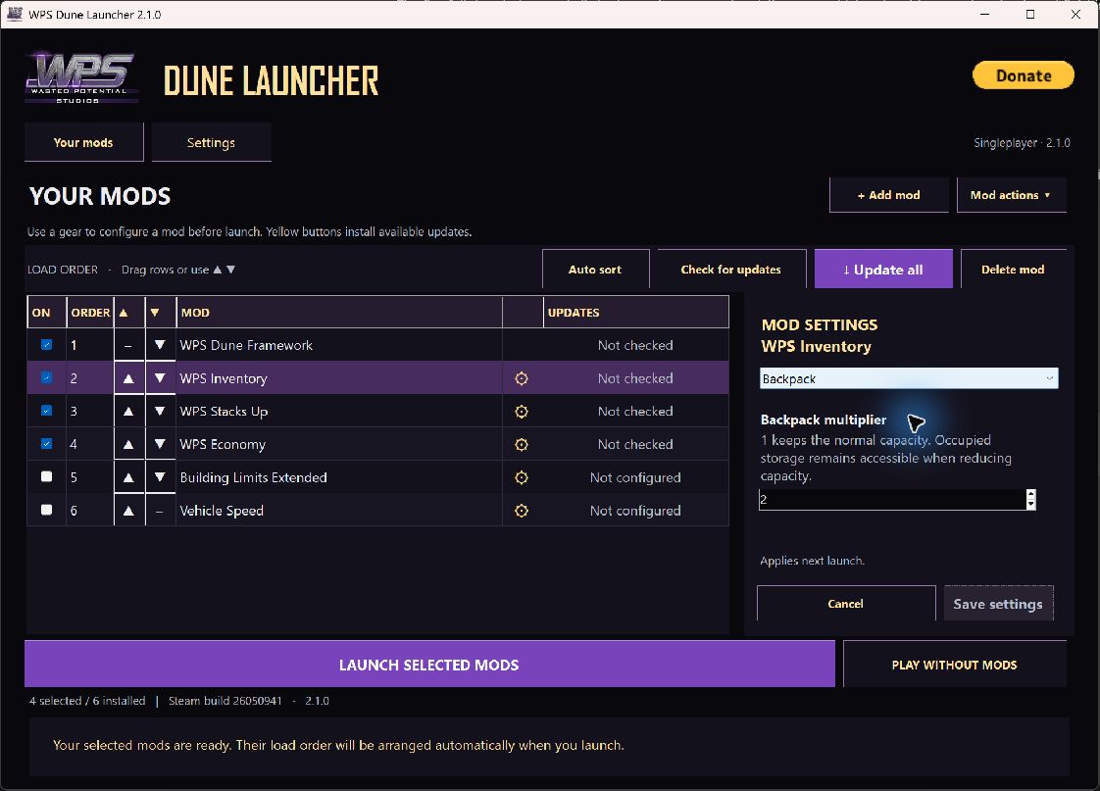1100x791 pixels.
Task: Click the Add mod button
Action: [x=889, y=195]
